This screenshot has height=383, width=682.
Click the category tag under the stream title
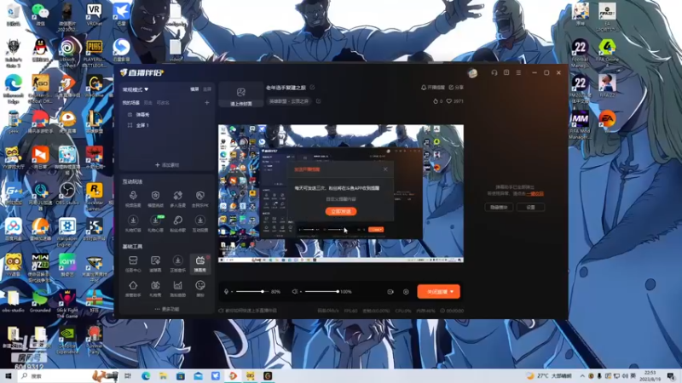click(x=289, y=101)
